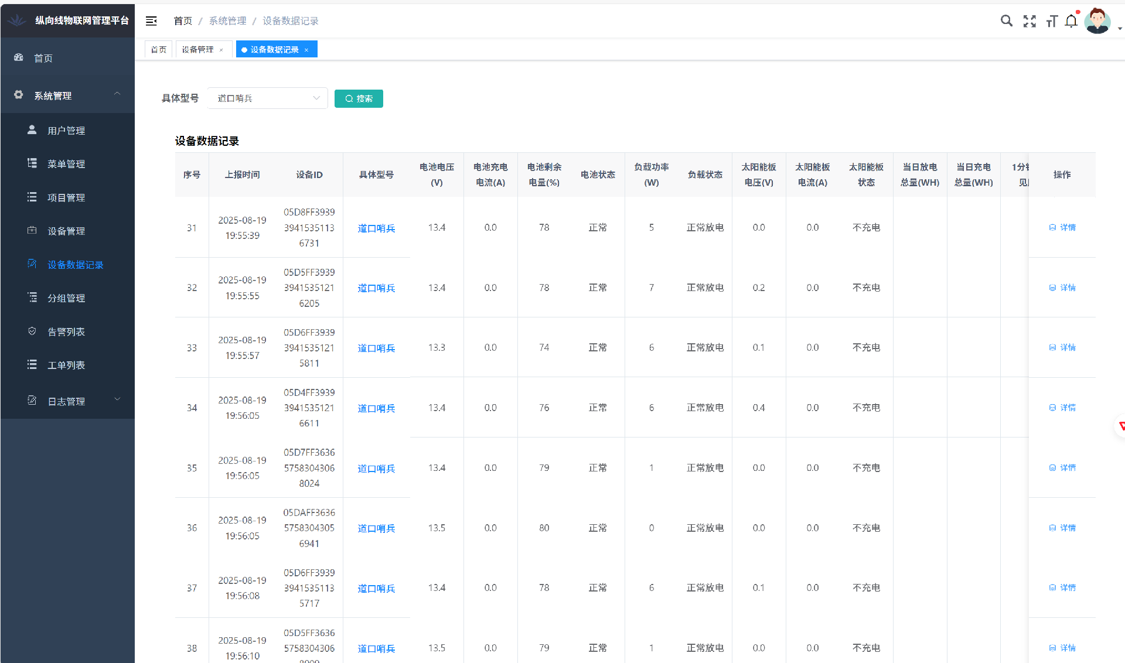Open 告警列表 in the sidebar

point(66,332)
